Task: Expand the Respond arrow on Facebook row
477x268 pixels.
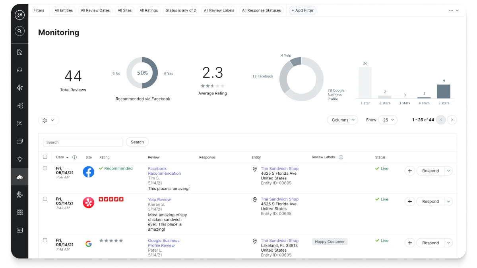Action: (448, 171)
